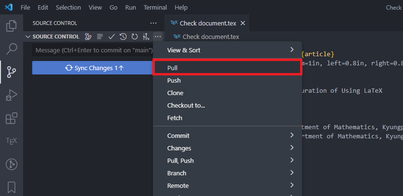Open the Bookmarks view in activity bar
Image resolution: width=403 pixels, height=196 pixels.
[x=12, y=187]
